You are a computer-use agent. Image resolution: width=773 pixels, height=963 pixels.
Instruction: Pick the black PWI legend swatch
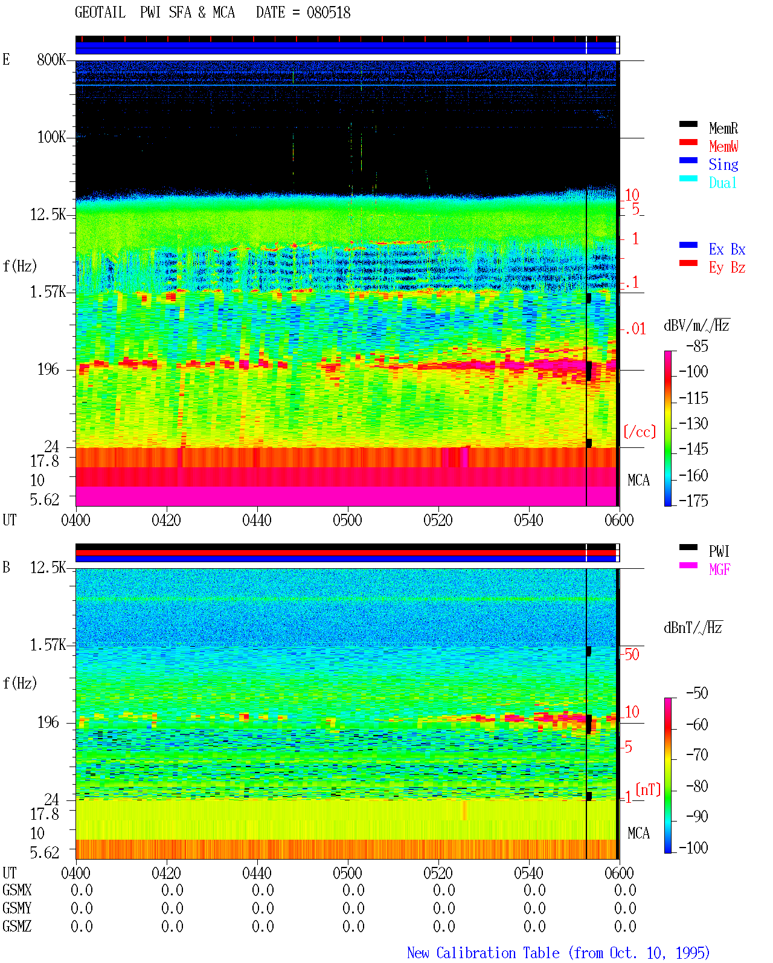(688, 548)
